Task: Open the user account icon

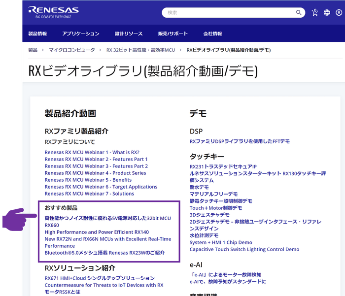Action: pyautogui.click(x=339, y=12)
